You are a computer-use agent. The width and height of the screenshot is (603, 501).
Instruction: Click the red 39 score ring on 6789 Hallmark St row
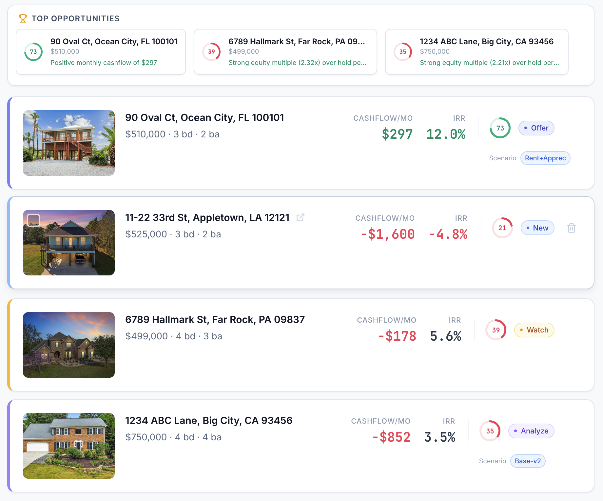point(496,330)
